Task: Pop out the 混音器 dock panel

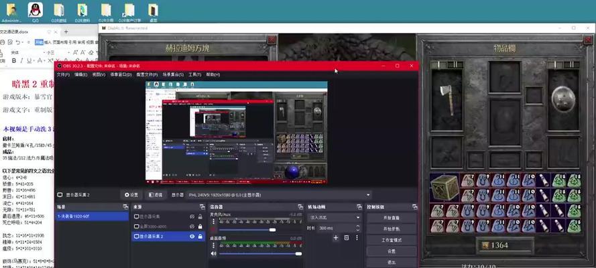Action: pos(301,207)
